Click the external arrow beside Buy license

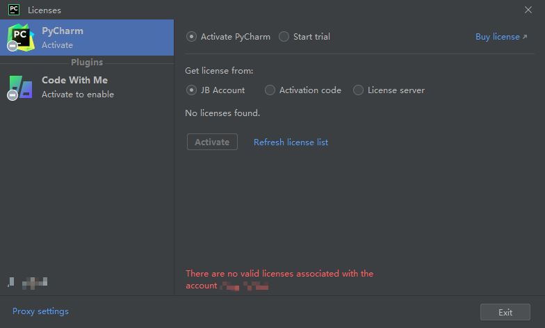pos(525,36)
